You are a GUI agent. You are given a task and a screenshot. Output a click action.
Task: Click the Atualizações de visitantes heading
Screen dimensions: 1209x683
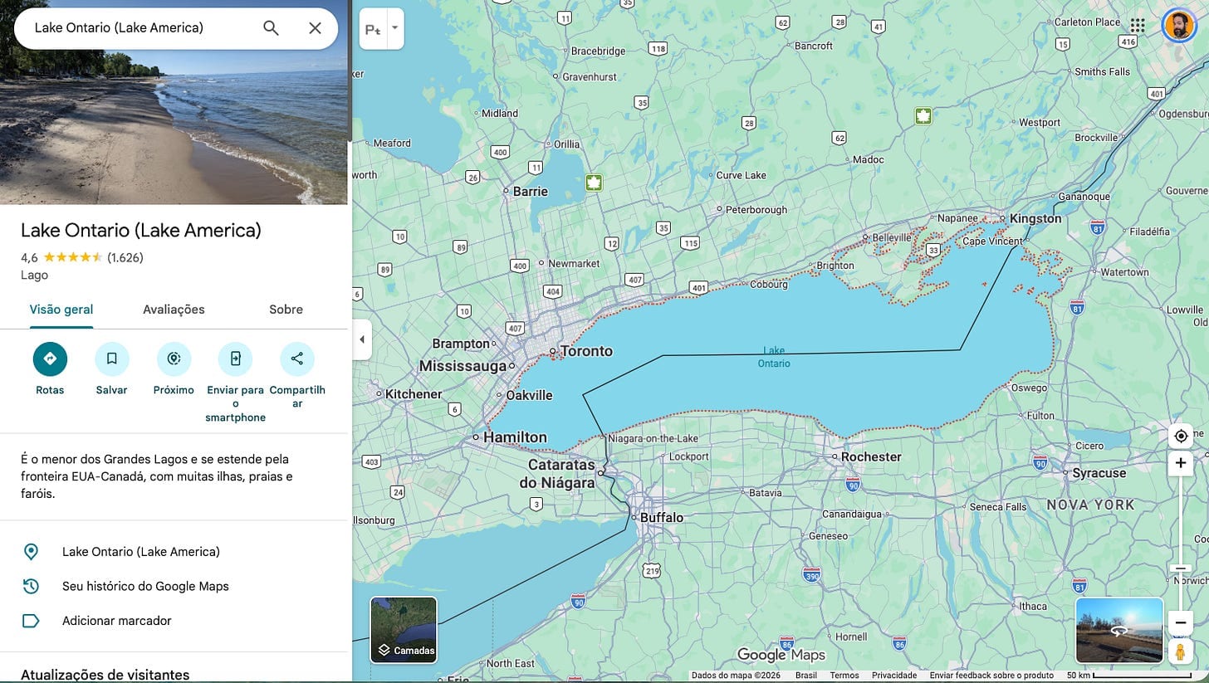(x=105, y=675)
